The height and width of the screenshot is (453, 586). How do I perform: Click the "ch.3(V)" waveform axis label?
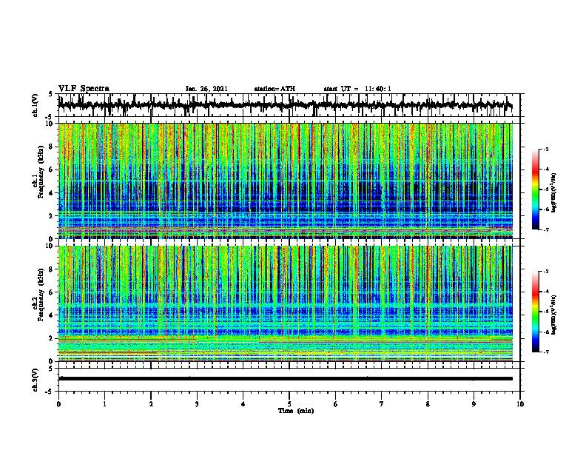coord(36,380)
